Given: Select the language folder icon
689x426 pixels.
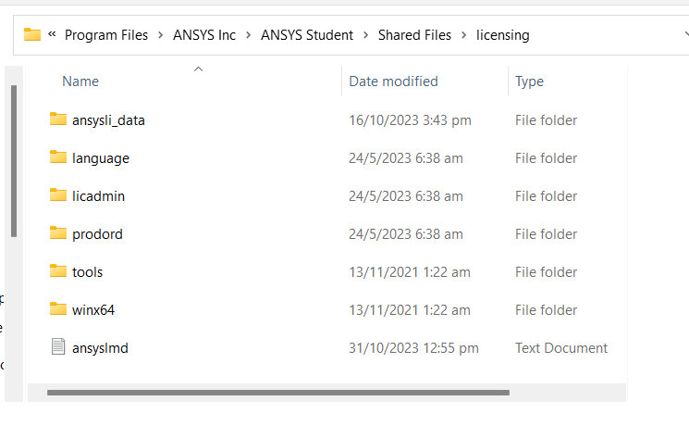Looking at the screenshot, I should pyautogui.click(x=58, y=157).
